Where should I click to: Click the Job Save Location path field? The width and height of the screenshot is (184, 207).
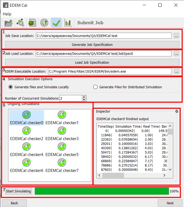pyautogui.click(x=104, y=36)
